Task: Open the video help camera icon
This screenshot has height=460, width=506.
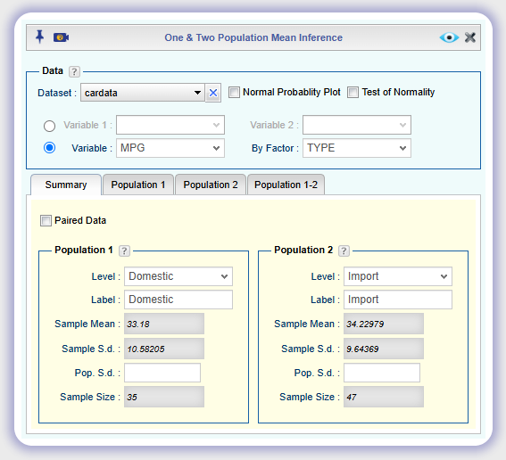Action: (x=61, y=37)
